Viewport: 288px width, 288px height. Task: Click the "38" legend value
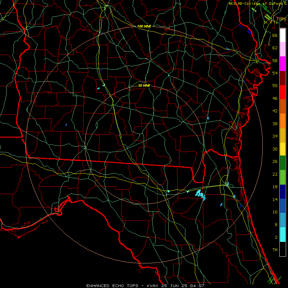point(275,124)
